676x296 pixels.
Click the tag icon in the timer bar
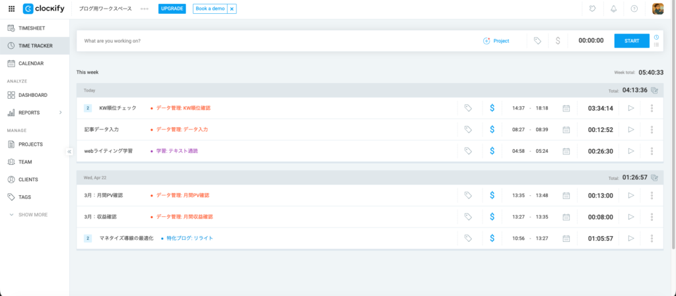[537, 41]
